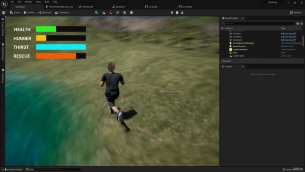Create a new folder in World Outliner
The height and width of the screenshot is (172, 305).
297,23
